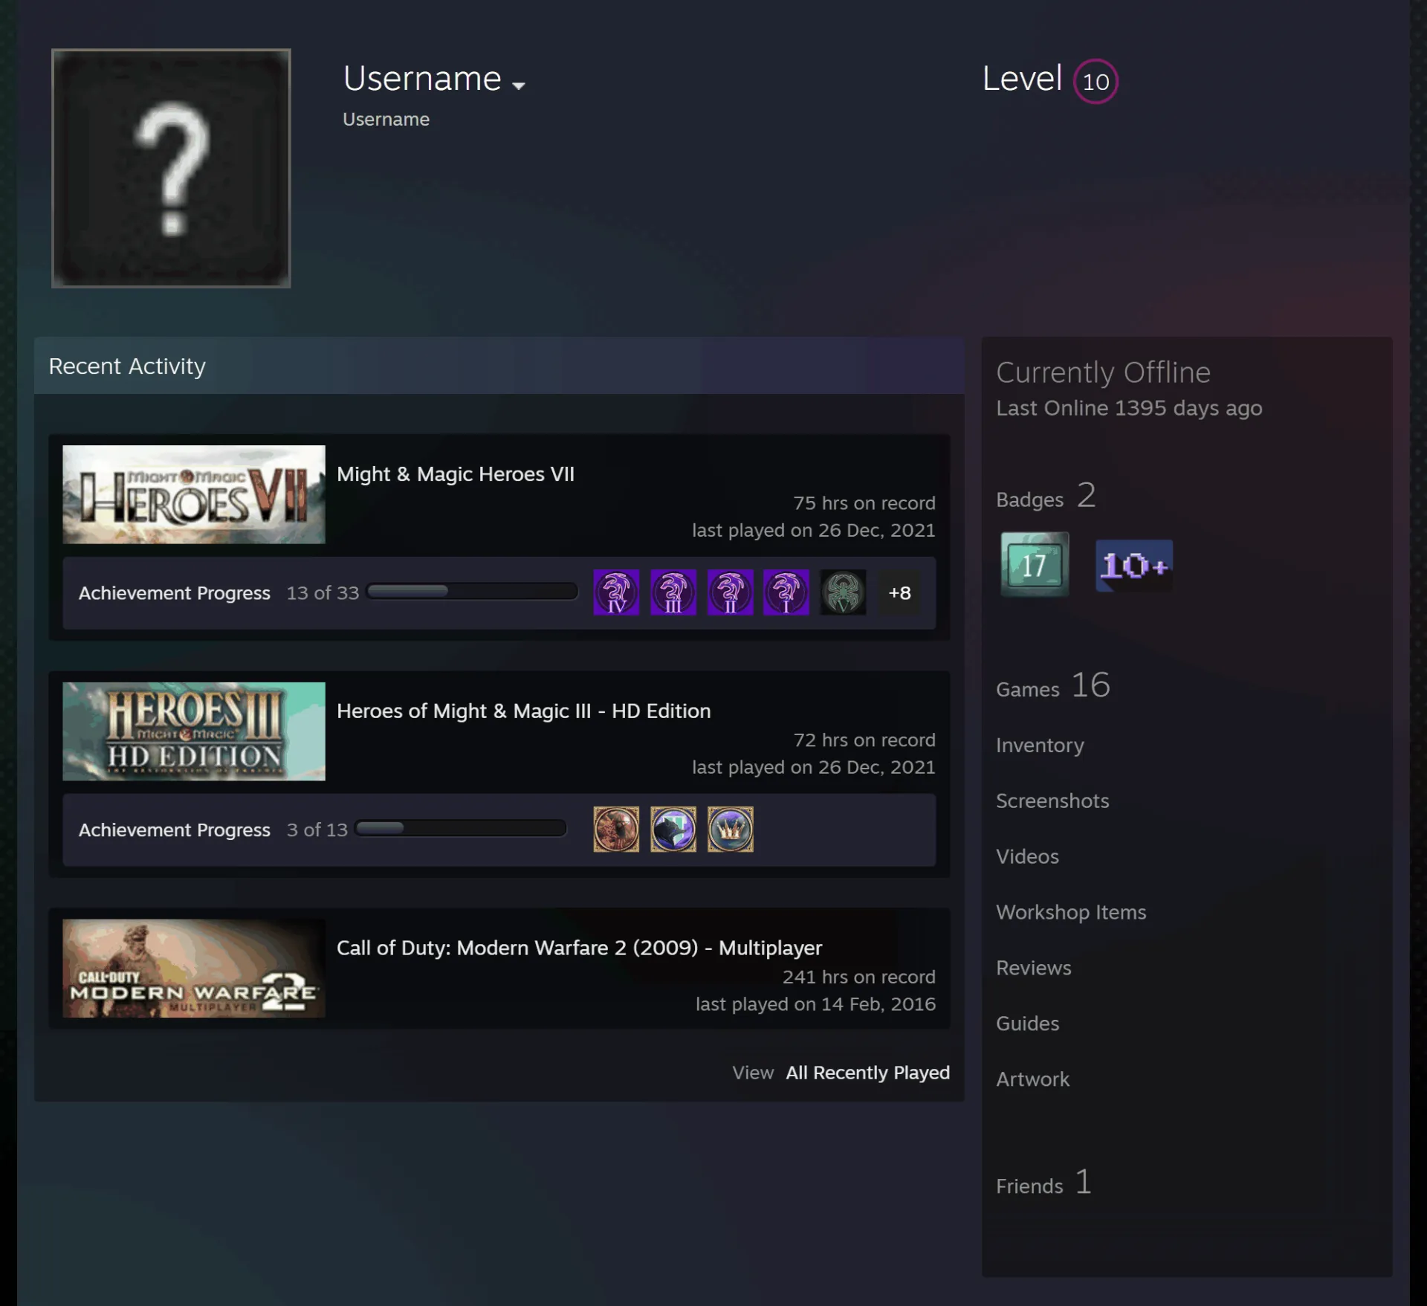
Task: Click the spider achievement icon for Heroes VII
Action: (843, 592)
